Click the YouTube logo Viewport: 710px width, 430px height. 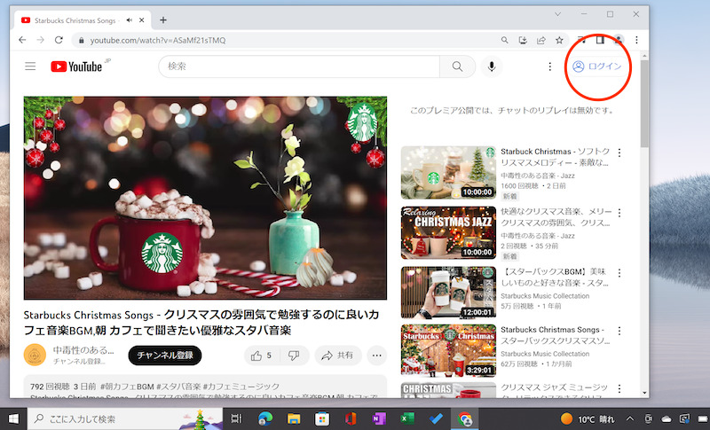tap(76, 66)
